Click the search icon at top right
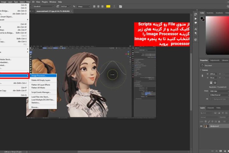The width and height of the screenshot is (229, 153). [228, 6]
